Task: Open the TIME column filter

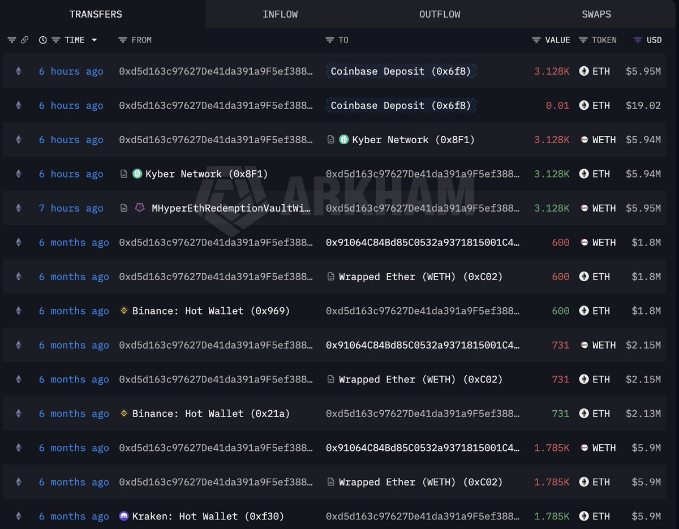Action: (55, 40)
